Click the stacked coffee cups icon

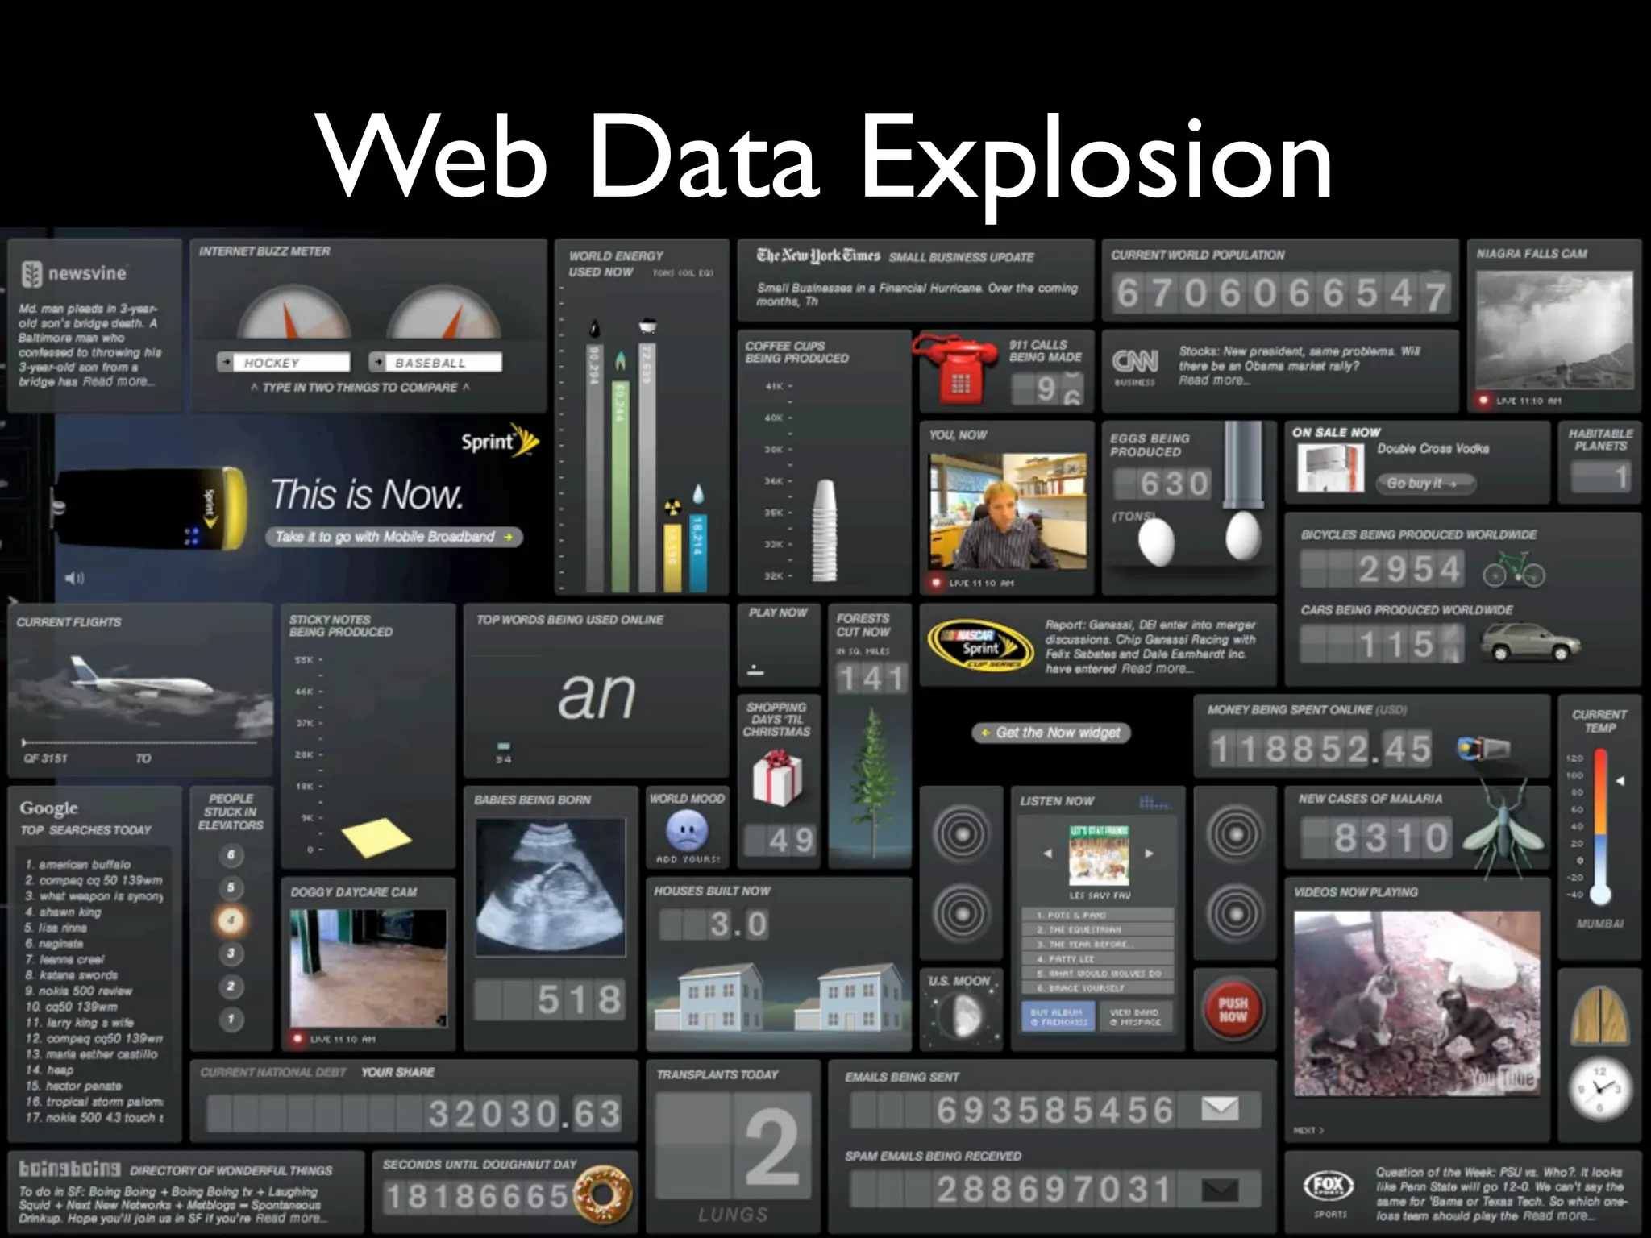[824, 529]
